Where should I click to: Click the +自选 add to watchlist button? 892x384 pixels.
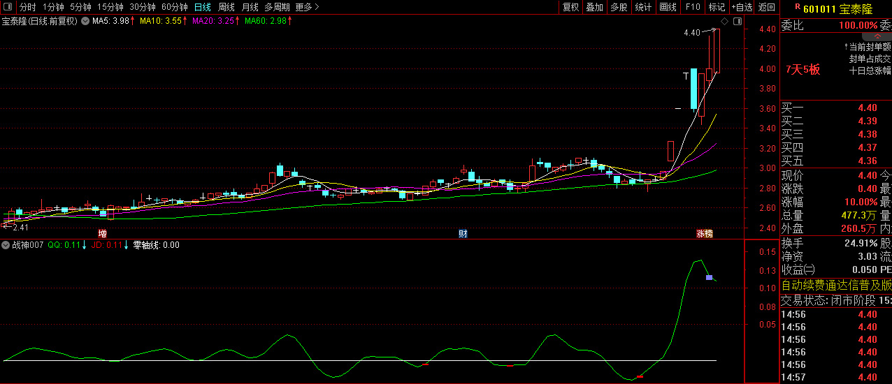click(x=742, y=7)
